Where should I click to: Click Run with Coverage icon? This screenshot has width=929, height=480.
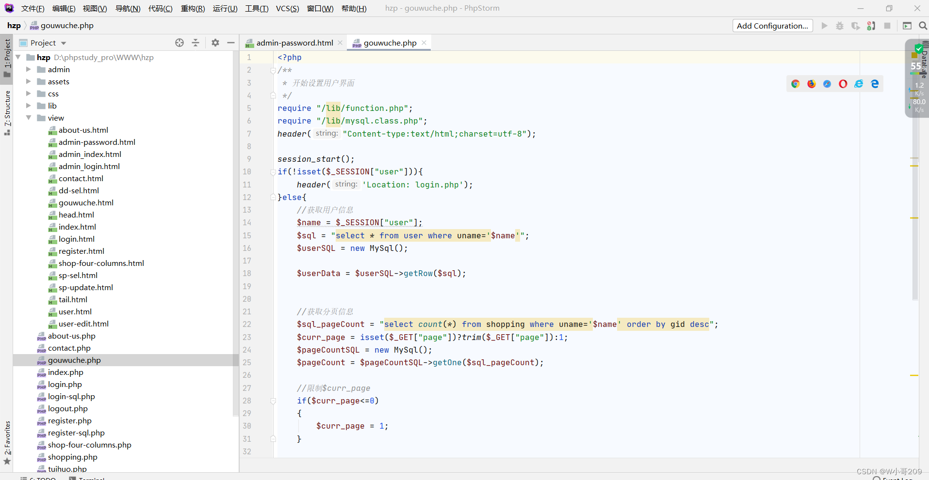855,26
